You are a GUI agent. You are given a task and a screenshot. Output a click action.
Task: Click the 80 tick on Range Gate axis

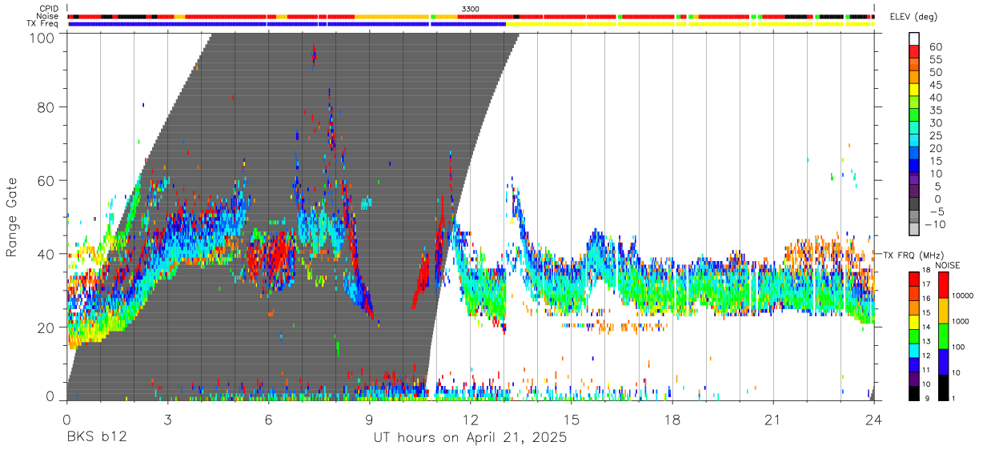(x=46, y=106)
